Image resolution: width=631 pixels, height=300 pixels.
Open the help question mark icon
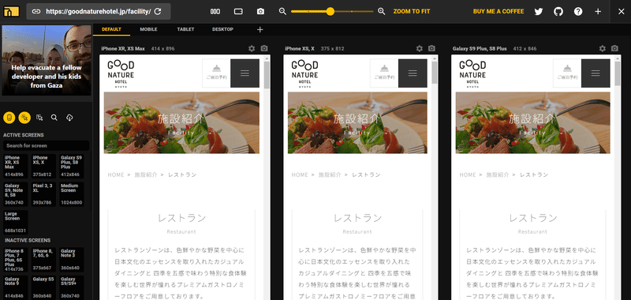[578, 11]
